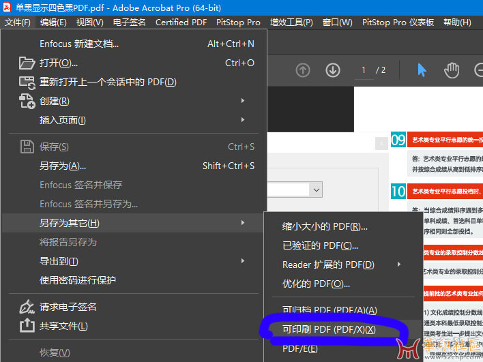Open the 电子签名 menu

pyautogui.click(x=130, y=22)
